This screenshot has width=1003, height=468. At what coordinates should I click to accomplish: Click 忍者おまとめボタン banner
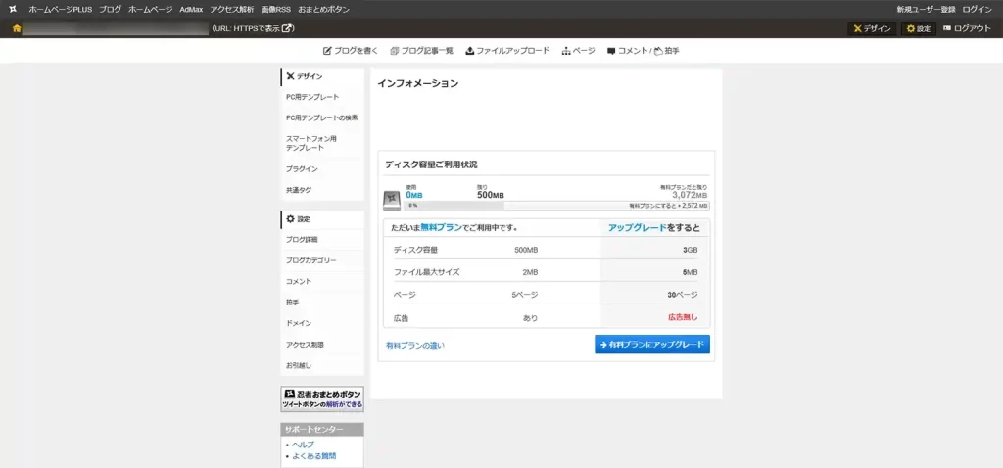[x=322, y=398]
